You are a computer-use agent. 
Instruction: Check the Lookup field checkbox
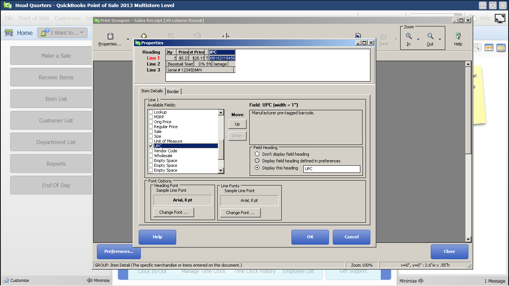coord(151,112)
